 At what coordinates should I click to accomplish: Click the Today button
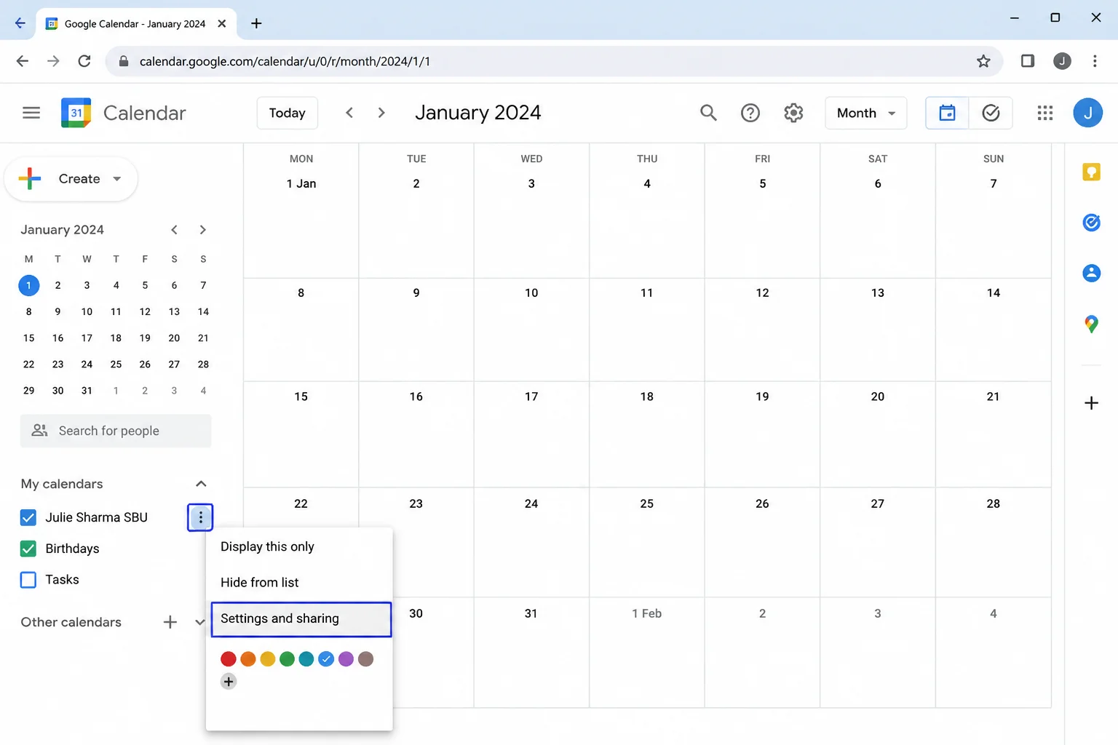pyautogui.click(x=288, y=113)
